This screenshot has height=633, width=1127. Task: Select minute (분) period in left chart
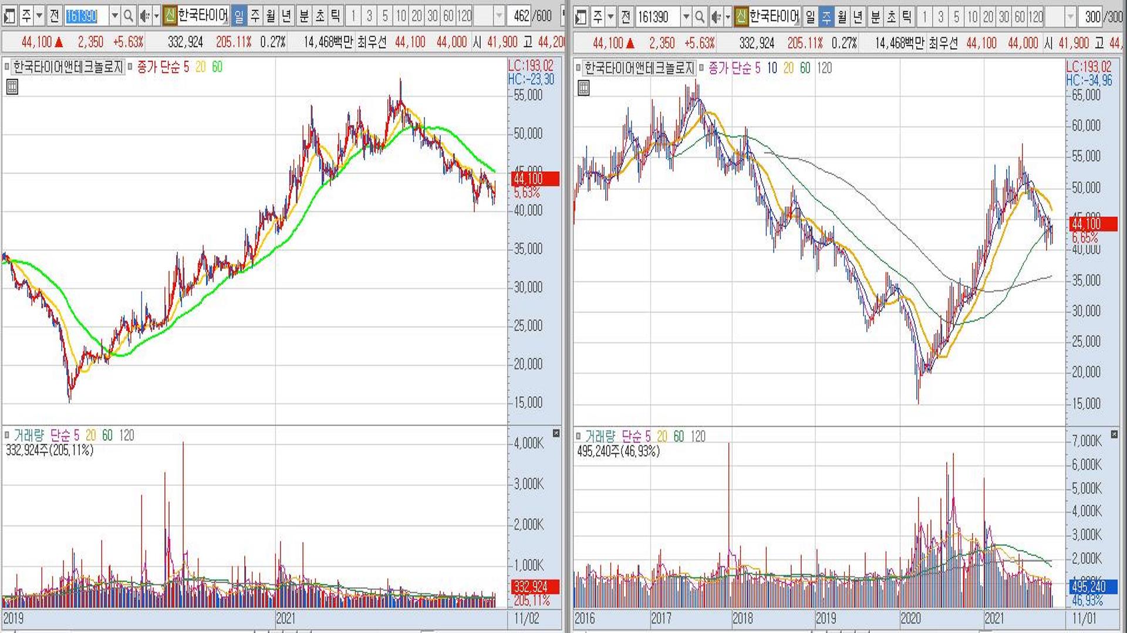[304, 16]
